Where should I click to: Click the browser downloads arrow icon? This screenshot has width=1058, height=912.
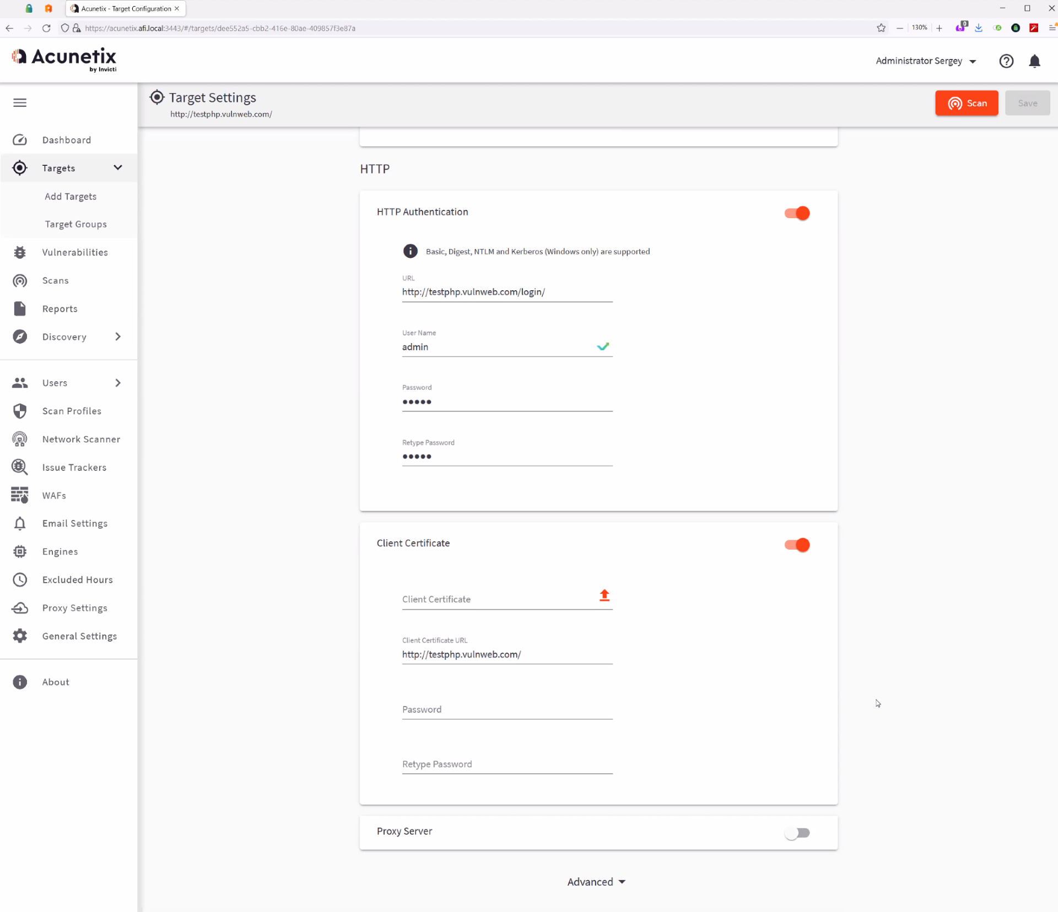(979, 28)
